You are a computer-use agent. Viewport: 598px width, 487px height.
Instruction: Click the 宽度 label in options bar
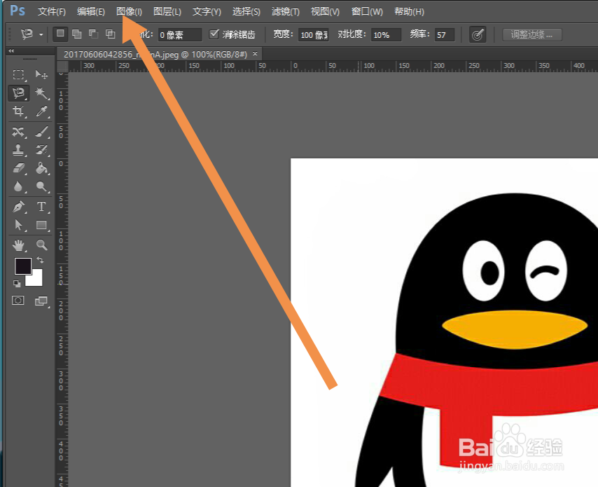pos(283,34)
